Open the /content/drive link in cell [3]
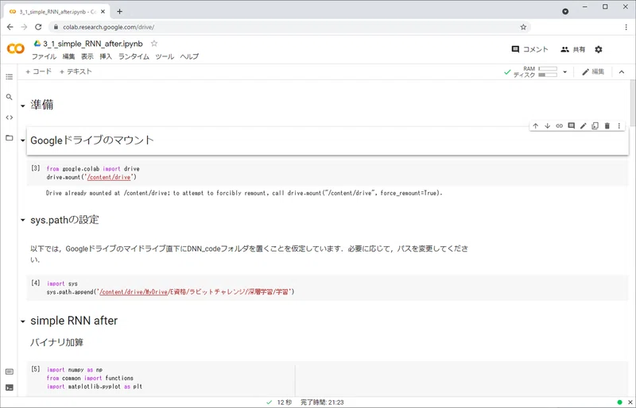 pyautogui.click(x=109, y=178)
